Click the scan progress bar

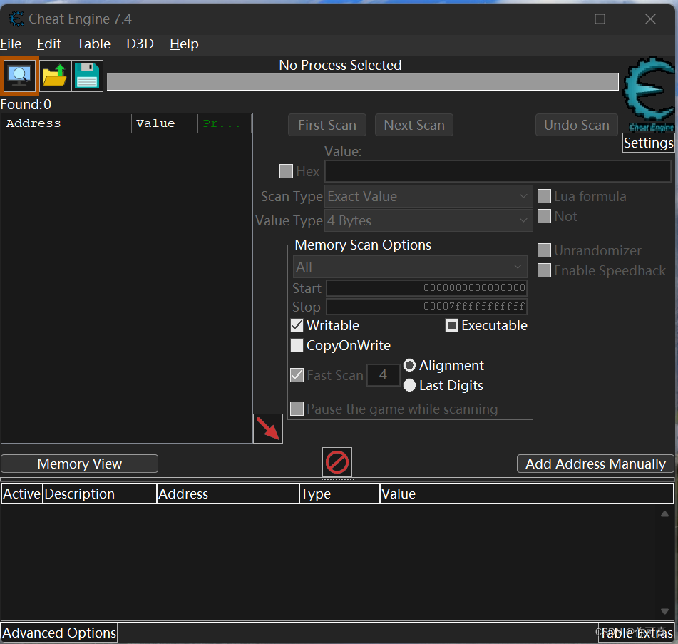363,82
